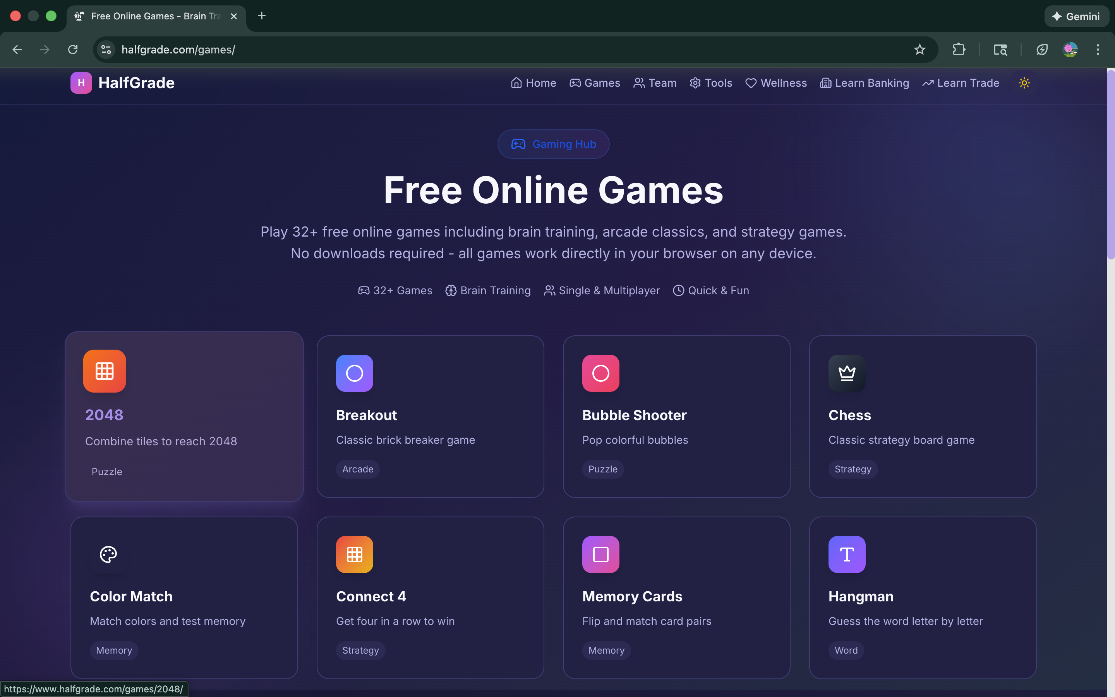Viewport: 1115px width, 697px height.
Task: View site information in address bar
Action: [x=106, y=49]
